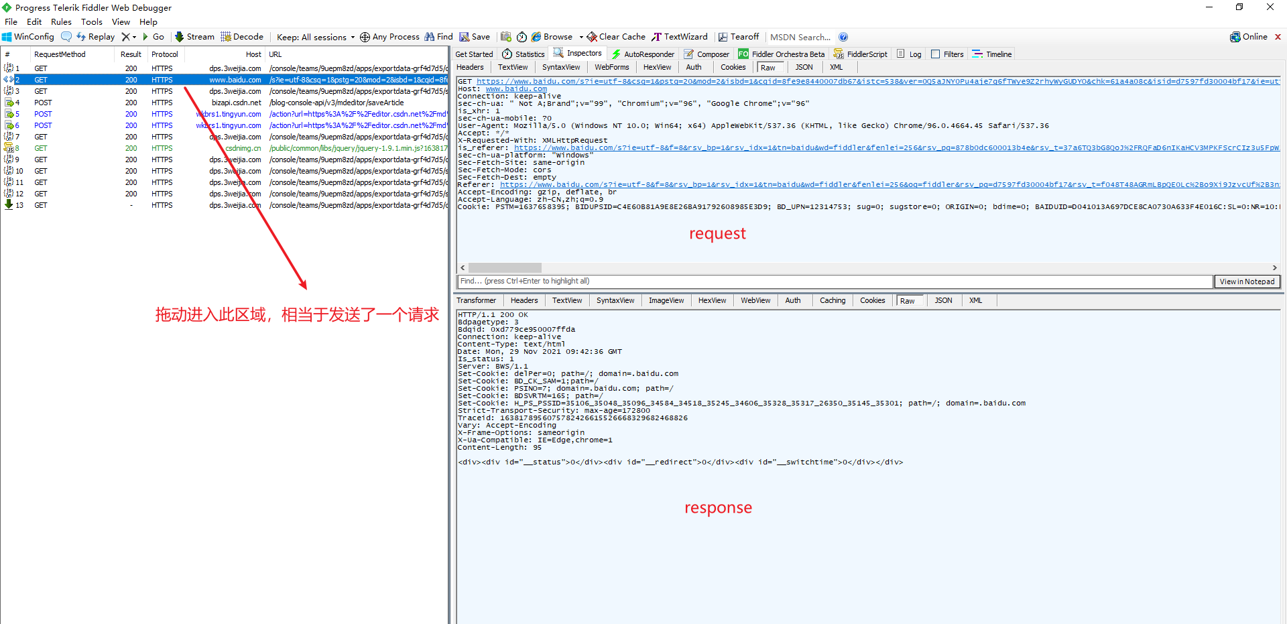This screenshot has width=1287, height=624.
Task: Open the Rules menu
Action: coord(61,21)
